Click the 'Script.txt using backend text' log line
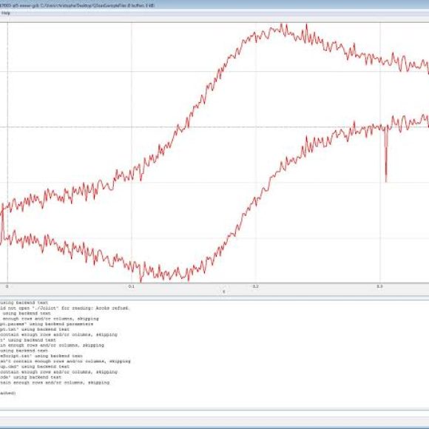 coord(41,356)
